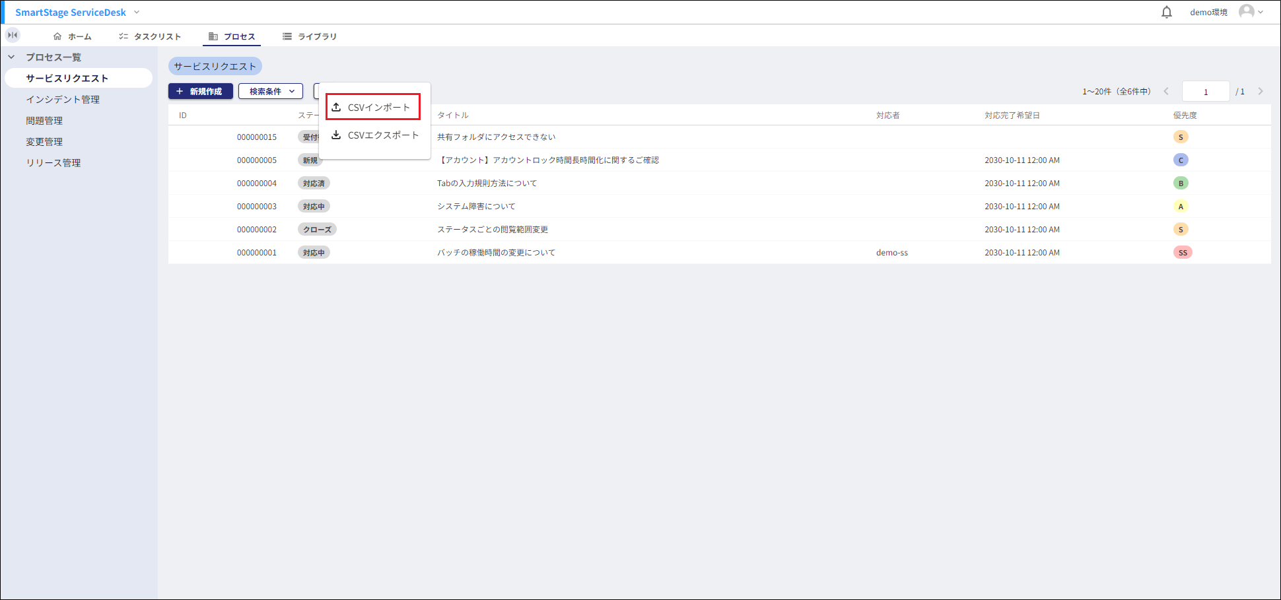Click title バッチの稼働時間の変更について
The height and width of the screenshot is (600, 1281).
pyautogui.click(x=497, y=252)
